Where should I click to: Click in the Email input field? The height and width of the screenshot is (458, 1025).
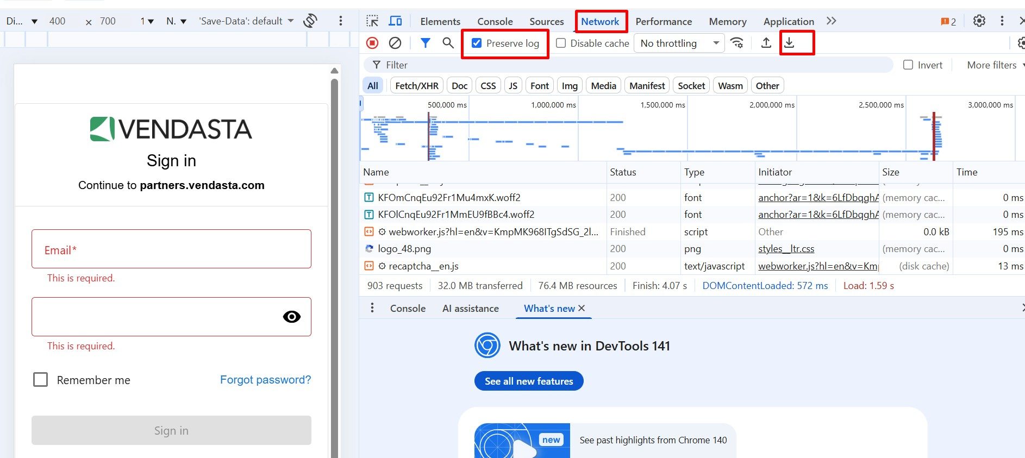pyautogui.click(x=171, y=249)
